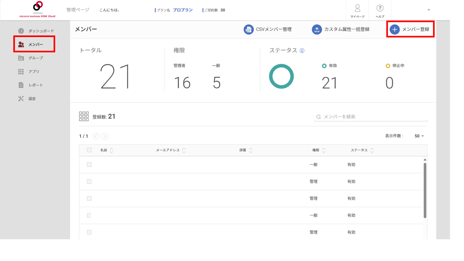The width and height of the screenshot is (464, 261).
Task: Tick the checkbox of the fifth member row
Action: point(89,232)
